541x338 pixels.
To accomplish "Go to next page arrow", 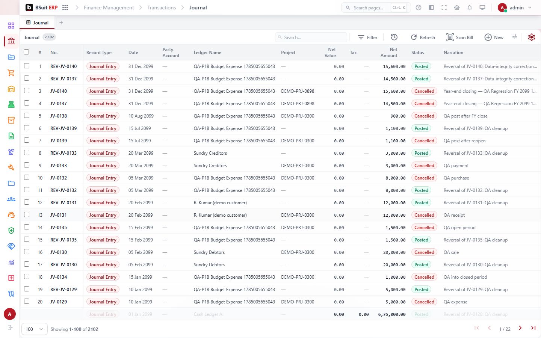I will (x=520, y=328).
